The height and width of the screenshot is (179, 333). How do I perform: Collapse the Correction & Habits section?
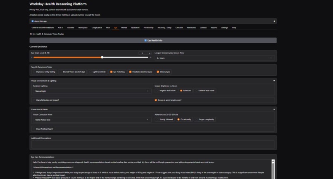274,109
